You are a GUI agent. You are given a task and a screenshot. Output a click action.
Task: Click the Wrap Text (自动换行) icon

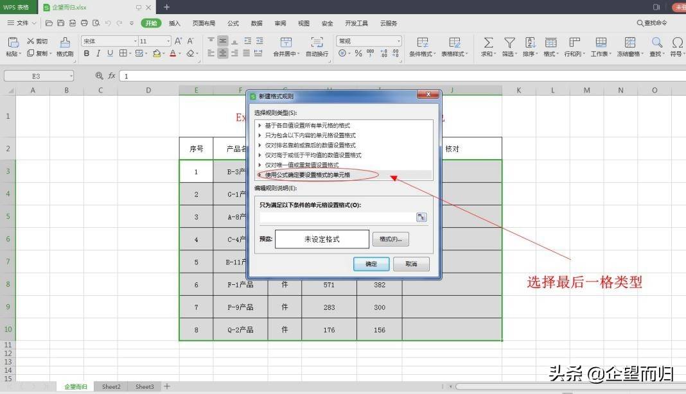(x=317, y=42)
